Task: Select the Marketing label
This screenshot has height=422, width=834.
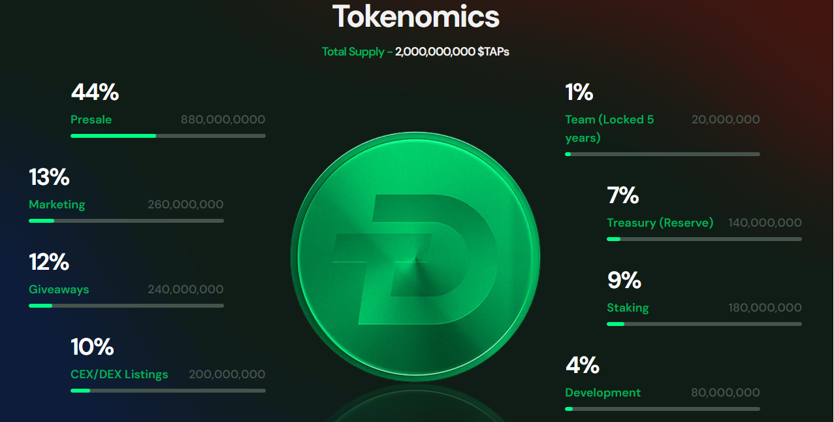Action: point(57,204)
